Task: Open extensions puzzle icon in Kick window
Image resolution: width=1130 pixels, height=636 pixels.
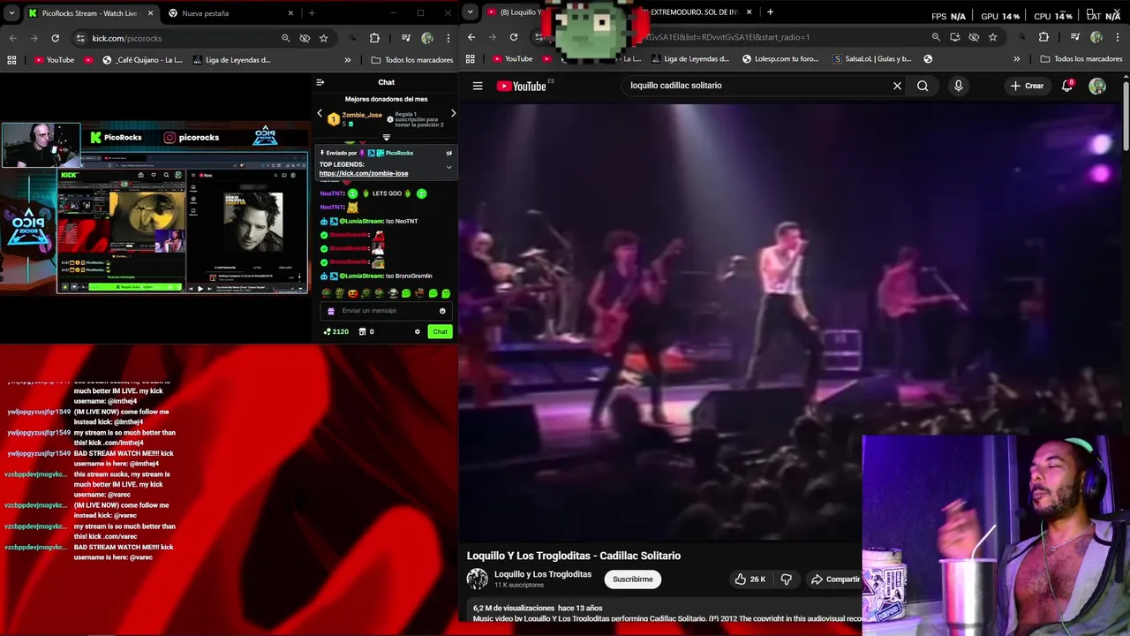Action: pos(374,38)
